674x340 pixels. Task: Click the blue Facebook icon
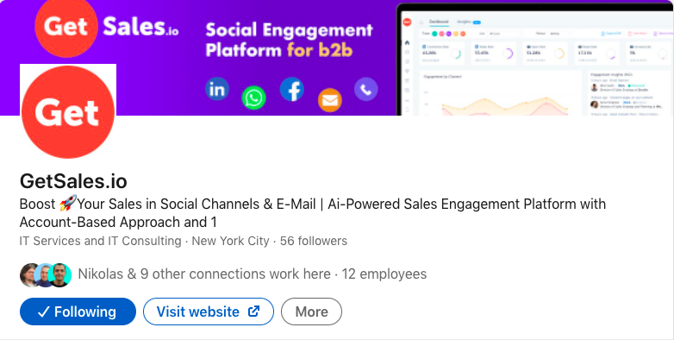[x=292, y=90]
